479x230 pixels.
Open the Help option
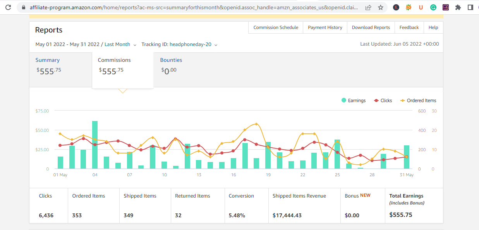[x=433, y=27]
